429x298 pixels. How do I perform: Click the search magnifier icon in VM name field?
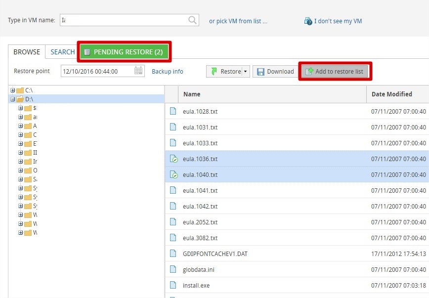pyautogui.click(x=192, y=20)
